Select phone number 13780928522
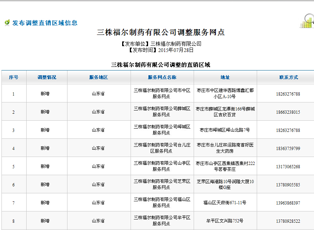 [x=288, y=221]
